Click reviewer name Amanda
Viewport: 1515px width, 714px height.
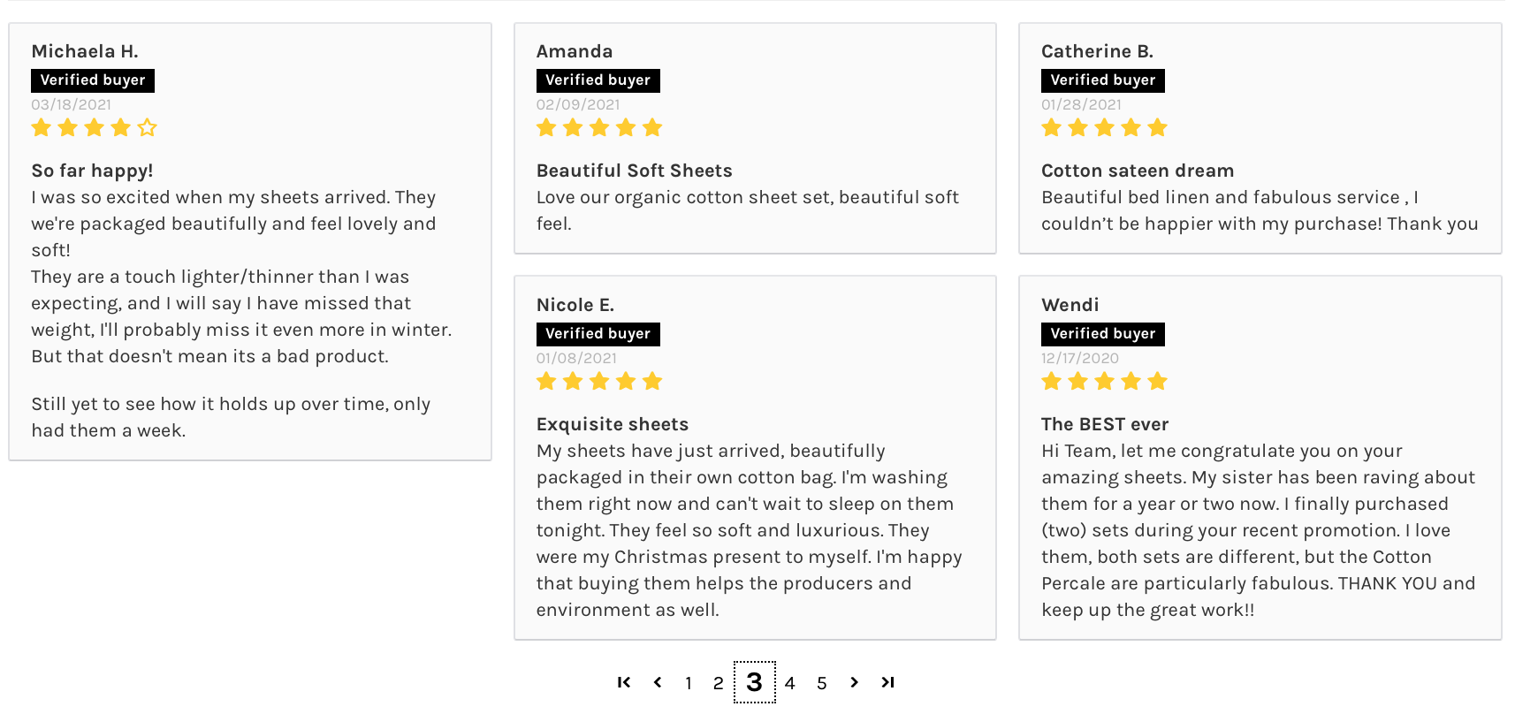[x=574, y=51]
